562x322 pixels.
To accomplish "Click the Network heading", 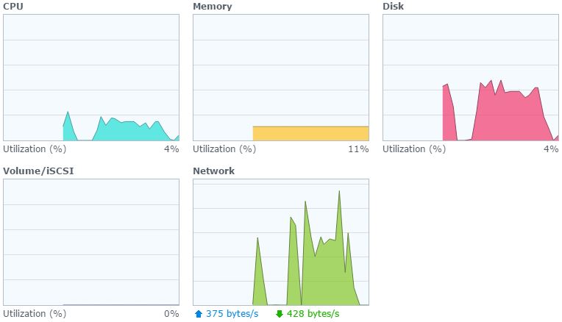I will 213,171.
